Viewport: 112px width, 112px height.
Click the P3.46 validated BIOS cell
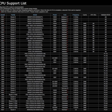click(105, 103)
